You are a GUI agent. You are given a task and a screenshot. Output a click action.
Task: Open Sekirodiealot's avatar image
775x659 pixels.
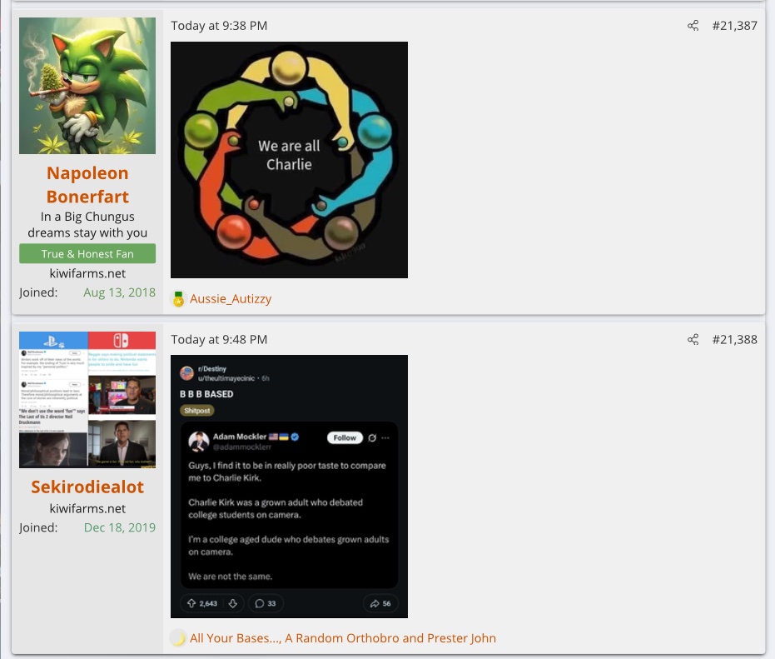[x=87, y=400]
